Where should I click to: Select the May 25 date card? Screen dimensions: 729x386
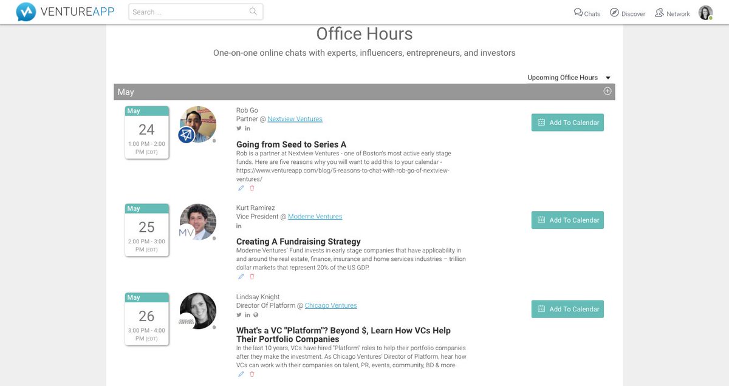point(146,230)
